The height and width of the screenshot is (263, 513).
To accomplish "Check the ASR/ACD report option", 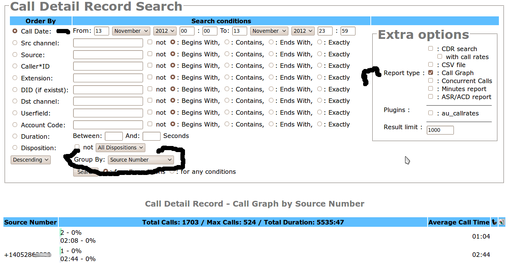I will pyautogui.click(x=431, y=97).
